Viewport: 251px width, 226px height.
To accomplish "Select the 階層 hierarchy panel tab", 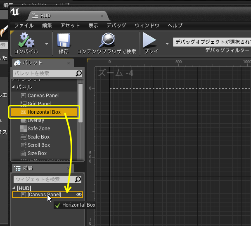I will tap(43, 168).
